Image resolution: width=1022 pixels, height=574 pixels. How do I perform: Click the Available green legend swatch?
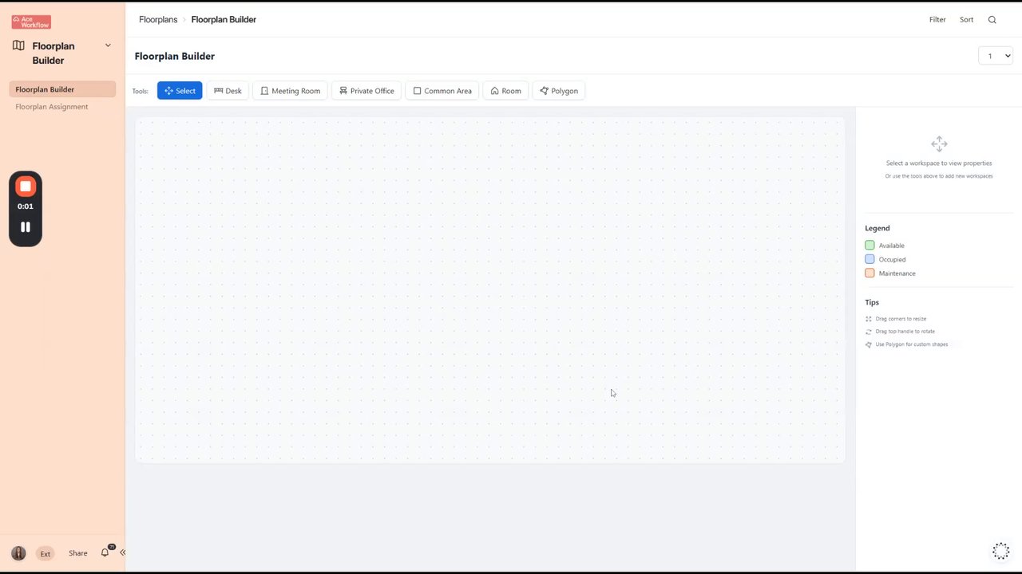tap(869, 246)
